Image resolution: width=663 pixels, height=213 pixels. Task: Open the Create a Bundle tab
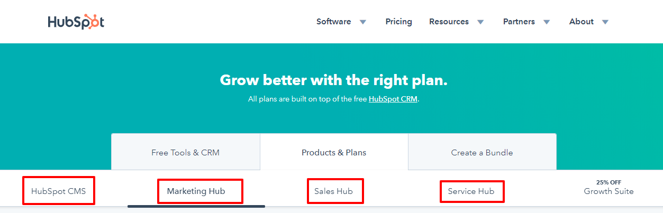pyautogui.click(x=482, y=152)
